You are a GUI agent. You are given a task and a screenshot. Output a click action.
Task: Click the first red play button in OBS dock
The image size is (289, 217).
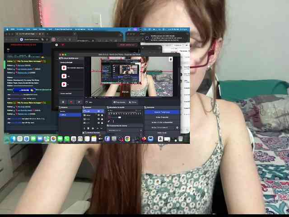(64, 68)
